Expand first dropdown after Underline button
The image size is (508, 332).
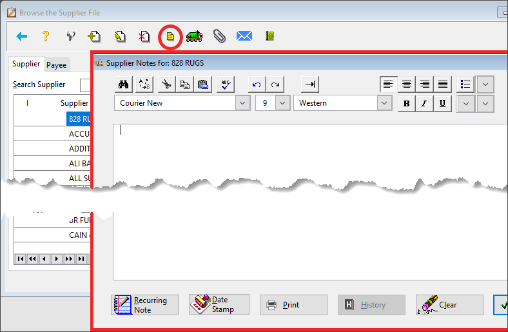[x=466, y=104]
